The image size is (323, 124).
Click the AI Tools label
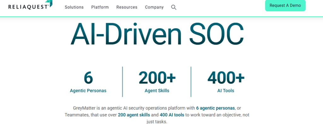click(226, 90)
